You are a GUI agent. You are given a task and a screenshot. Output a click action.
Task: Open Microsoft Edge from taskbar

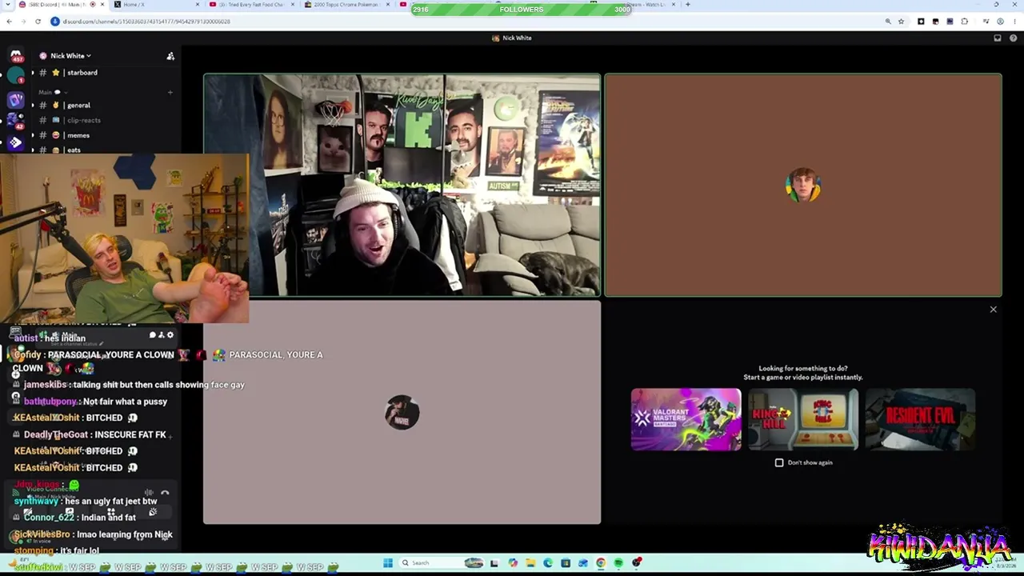click(548, 562)
